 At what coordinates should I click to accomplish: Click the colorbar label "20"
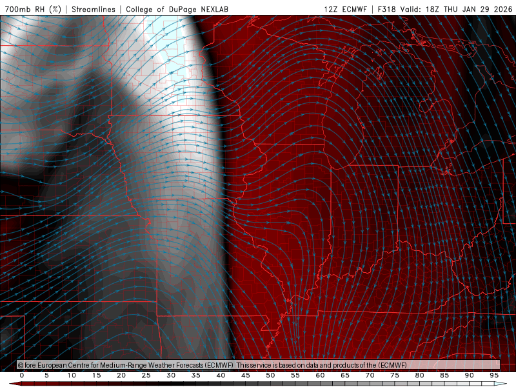(x=121, y=375)
